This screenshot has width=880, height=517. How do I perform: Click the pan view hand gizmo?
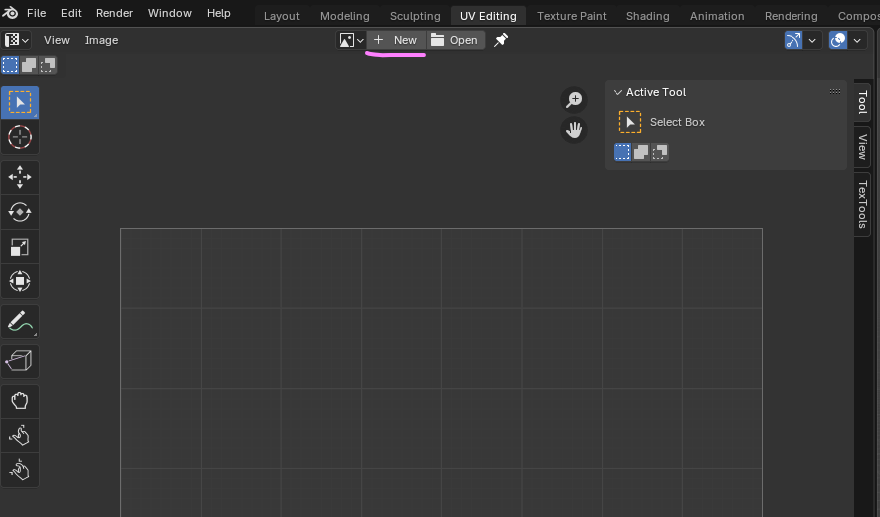pos(574,130)
